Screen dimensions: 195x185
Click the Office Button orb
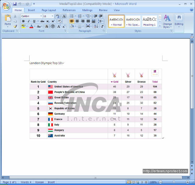6,6
